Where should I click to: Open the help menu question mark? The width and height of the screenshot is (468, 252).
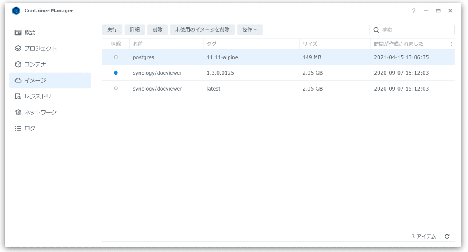pyautogui.click(x=414, y=11)
